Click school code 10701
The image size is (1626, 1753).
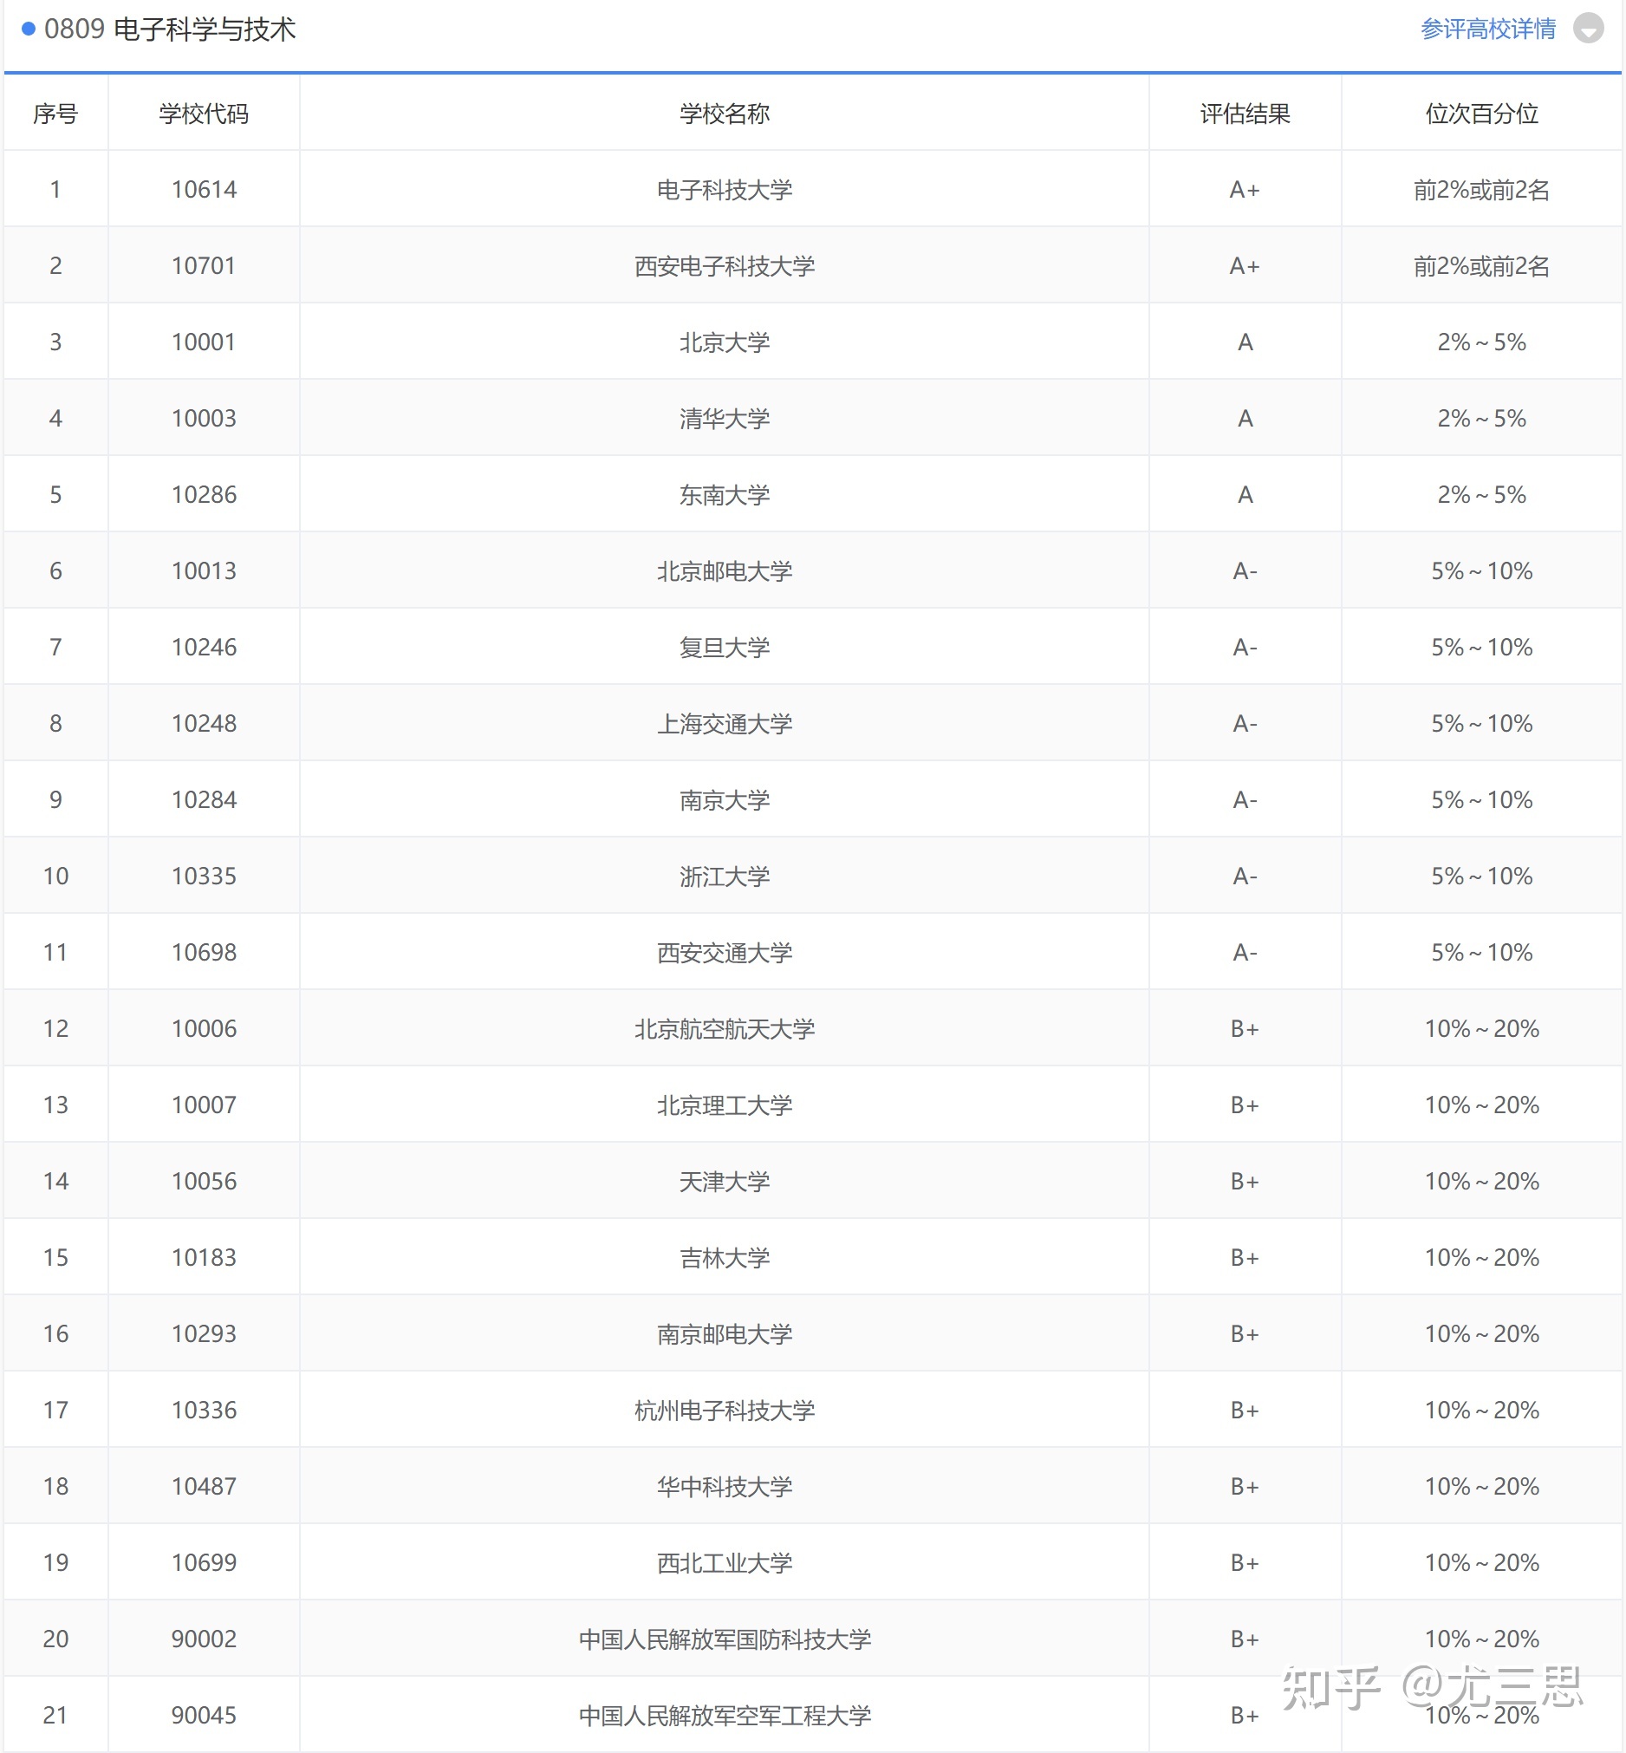click(x=205, y=266)
